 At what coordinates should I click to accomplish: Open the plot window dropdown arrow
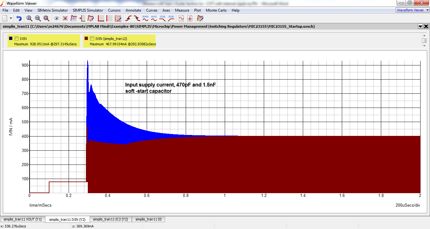420,26
